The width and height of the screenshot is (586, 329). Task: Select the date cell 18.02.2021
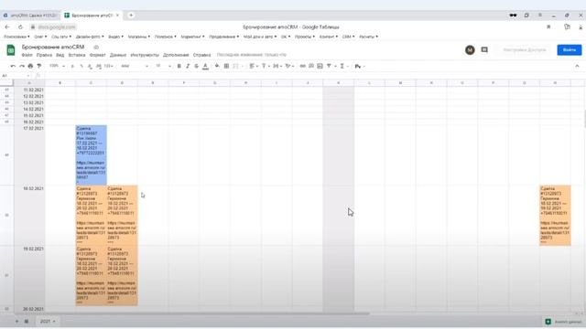pyautogui.click(x=29, y=216)
